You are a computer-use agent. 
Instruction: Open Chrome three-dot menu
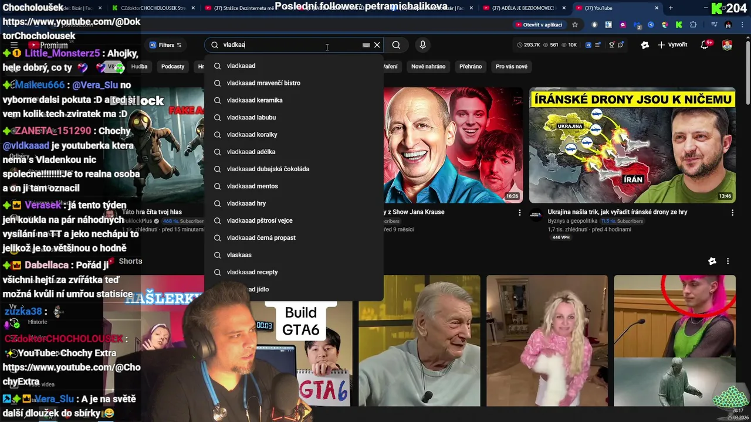741,25
